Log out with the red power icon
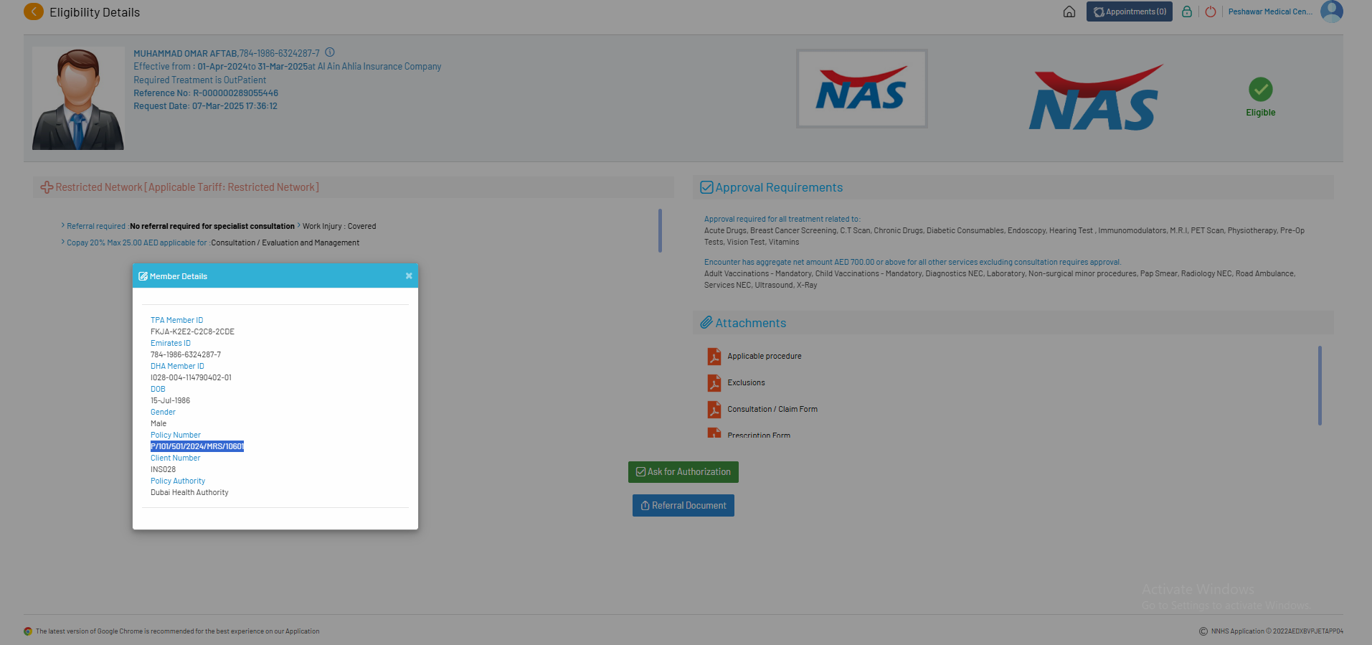Image resolution: width=1372 pixels, height=645 pixels. 1211,11
